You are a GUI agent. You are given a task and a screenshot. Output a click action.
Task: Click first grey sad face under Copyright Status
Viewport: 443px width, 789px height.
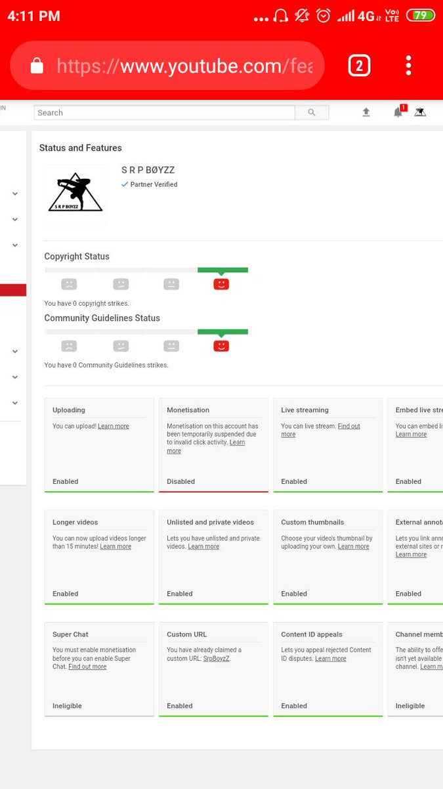click(69, 284)
